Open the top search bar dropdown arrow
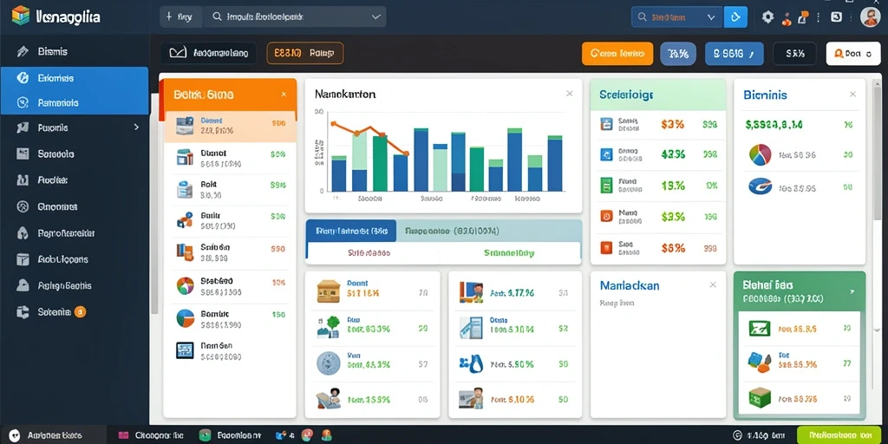The image size is (888, 444). [x=376, y=17]
